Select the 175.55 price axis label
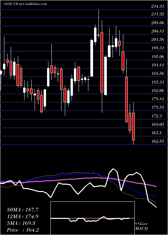168x235 pixels. coord(157,107)
